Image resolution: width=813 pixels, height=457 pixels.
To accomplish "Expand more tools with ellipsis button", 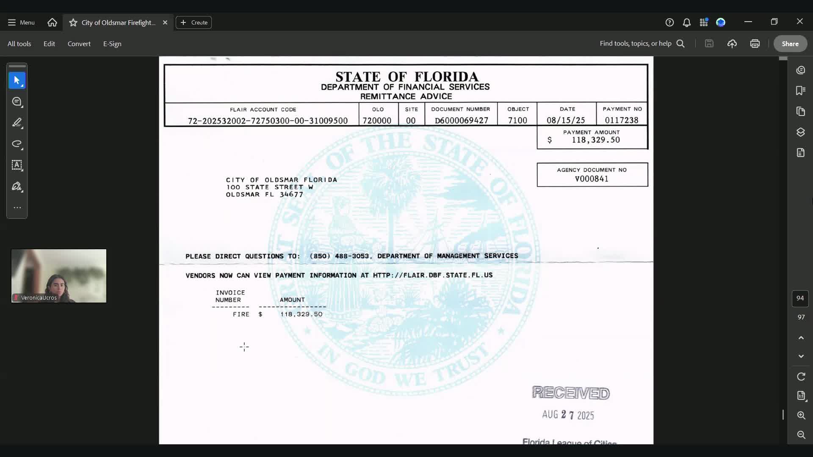I will click(x=17, y=208).
